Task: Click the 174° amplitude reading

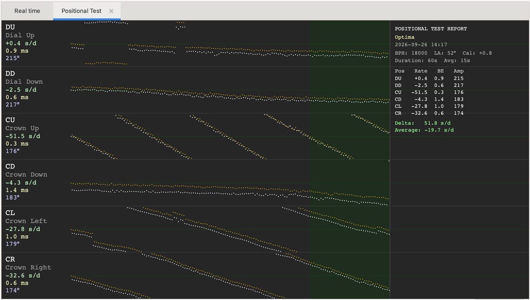Action: pos(13,290)
